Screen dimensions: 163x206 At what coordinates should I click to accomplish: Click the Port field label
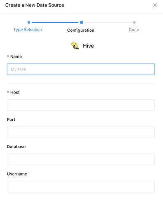pyautogui.click(x=11, y=119)
